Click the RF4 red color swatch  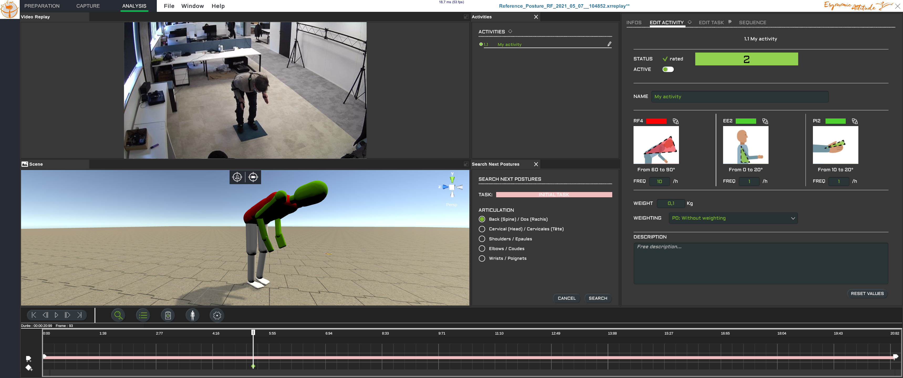[656, 121]
